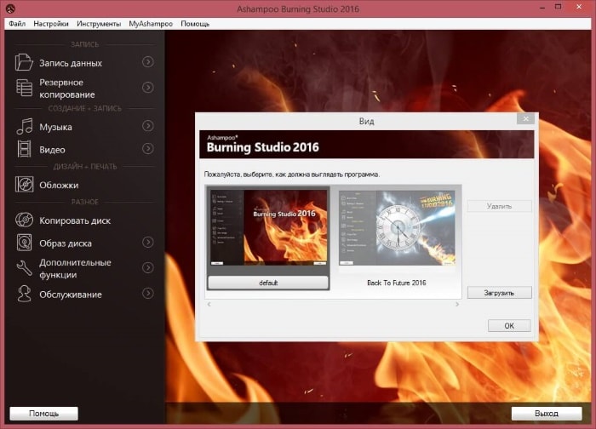Click the Видео film strip icon
596x429 pixels.
24,149
